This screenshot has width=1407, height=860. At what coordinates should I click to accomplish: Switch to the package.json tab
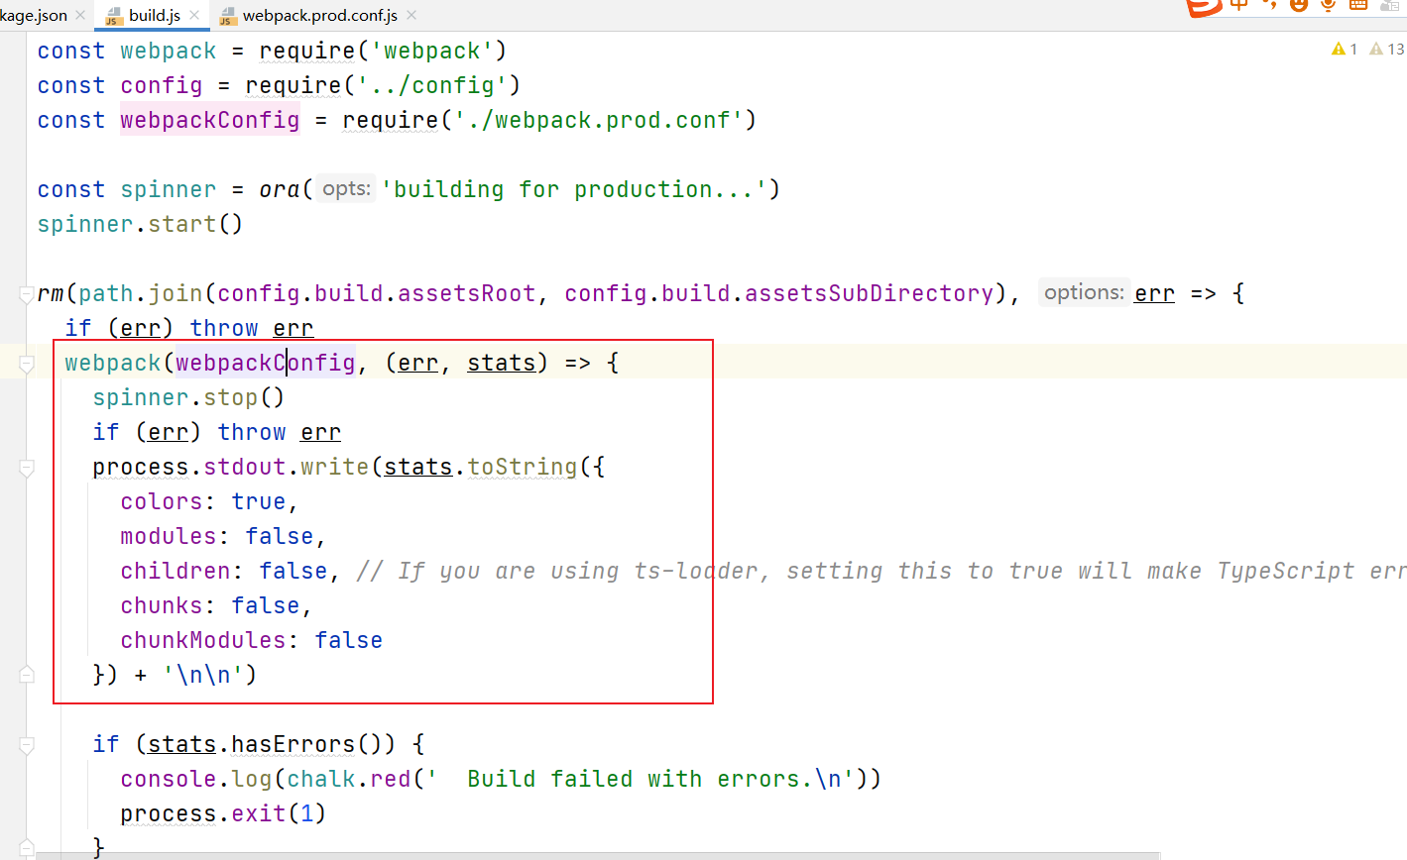34,15
